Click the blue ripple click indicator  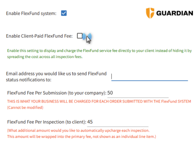tap(87, 36)
